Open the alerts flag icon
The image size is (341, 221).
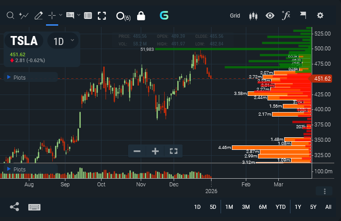[x=303, y=15]
